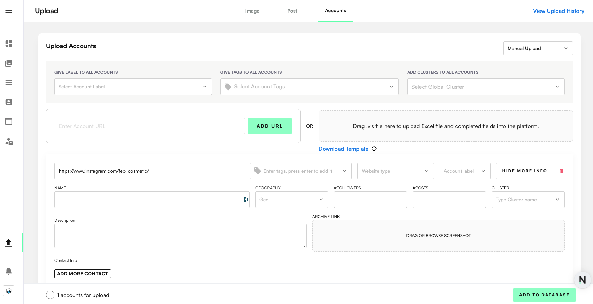Screen dimensions: 593x304
Task: Open the images gallery sidebar icon
Action: 9,63
